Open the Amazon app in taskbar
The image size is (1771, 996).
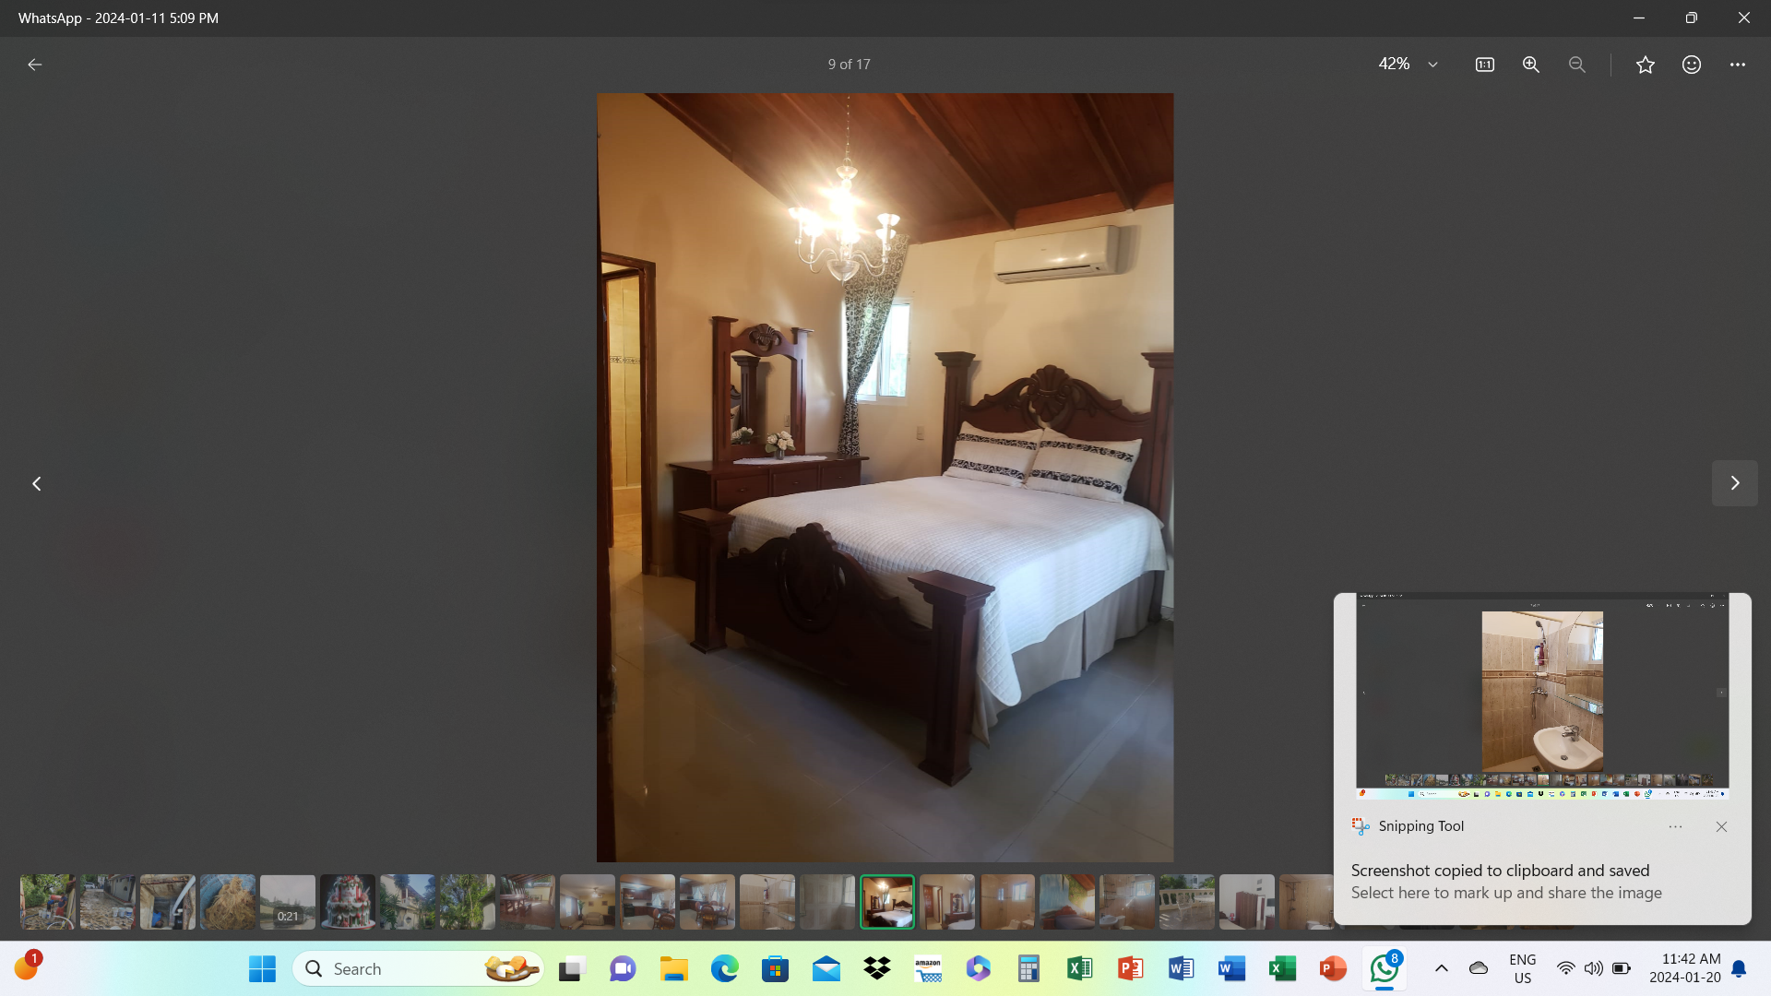click(x=928, y=969)
